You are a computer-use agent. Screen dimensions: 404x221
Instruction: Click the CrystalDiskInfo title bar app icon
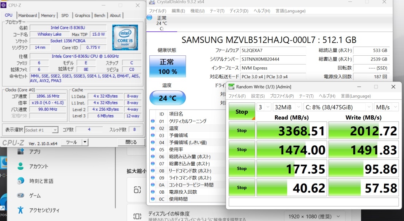(152, 2)
